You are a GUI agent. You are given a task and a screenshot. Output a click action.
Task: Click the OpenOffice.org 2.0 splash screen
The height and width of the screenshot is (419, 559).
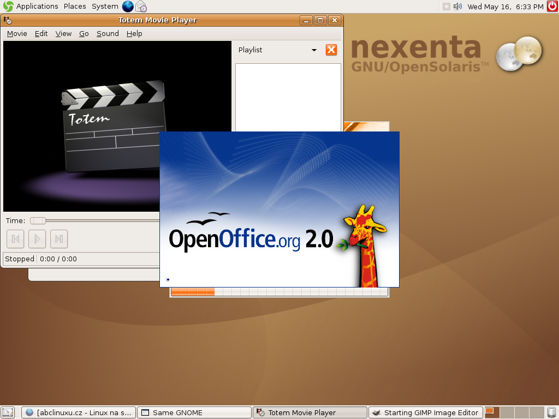click(279, 209)
